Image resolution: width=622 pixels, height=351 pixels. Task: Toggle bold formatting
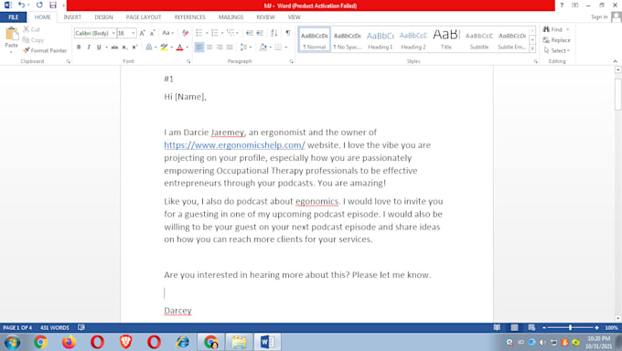pyautogui.click(x=79, y=48)
